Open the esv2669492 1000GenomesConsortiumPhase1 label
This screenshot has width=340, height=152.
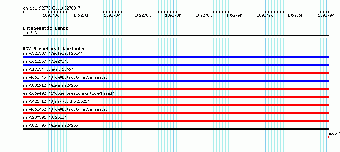tap(69, 93)
